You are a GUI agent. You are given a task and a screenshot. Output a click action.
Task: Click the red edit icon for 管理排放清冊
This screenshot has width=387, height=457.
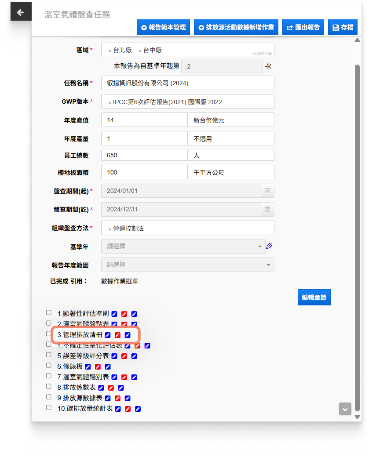(117, 335)
